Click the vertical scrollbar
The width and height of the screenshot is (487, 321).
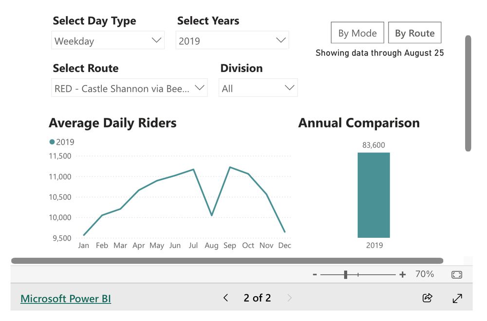(x=468, y=93)
